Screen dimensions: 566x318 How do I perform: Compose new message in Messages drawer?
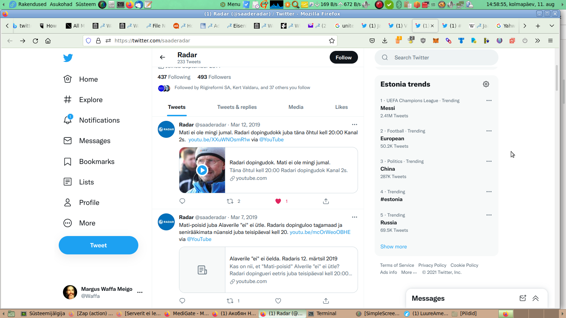523,298
